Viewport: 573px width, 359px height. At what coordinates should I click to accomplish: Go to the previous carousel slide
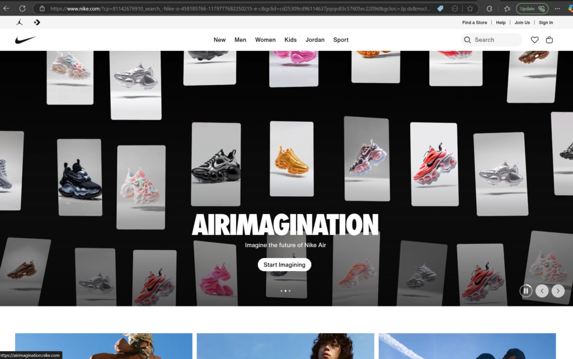pos(542,291)
